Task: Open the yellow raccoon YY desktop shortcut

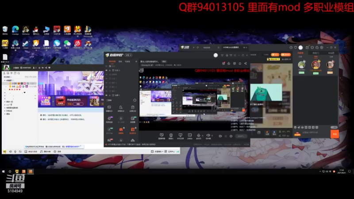Action: click(x=5, y=43)
